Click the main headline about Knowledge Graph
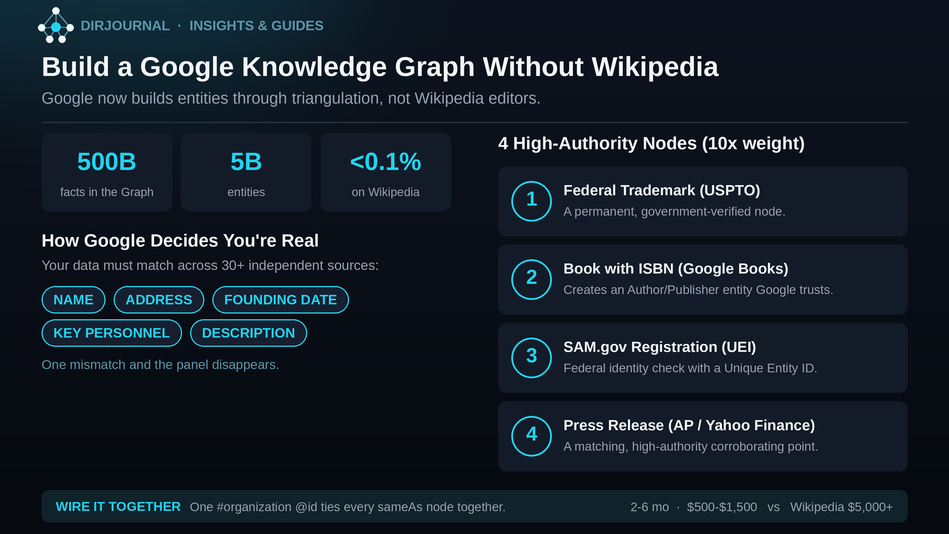 click(x=380, y=66)
